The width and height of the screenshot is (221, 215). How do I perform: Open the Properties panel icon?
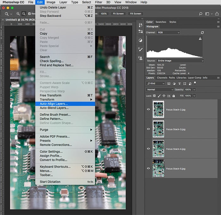click(x=140, y=32)
